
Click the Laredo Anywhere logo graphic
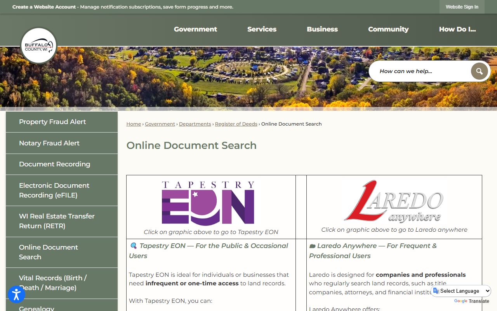pos(394,201)
